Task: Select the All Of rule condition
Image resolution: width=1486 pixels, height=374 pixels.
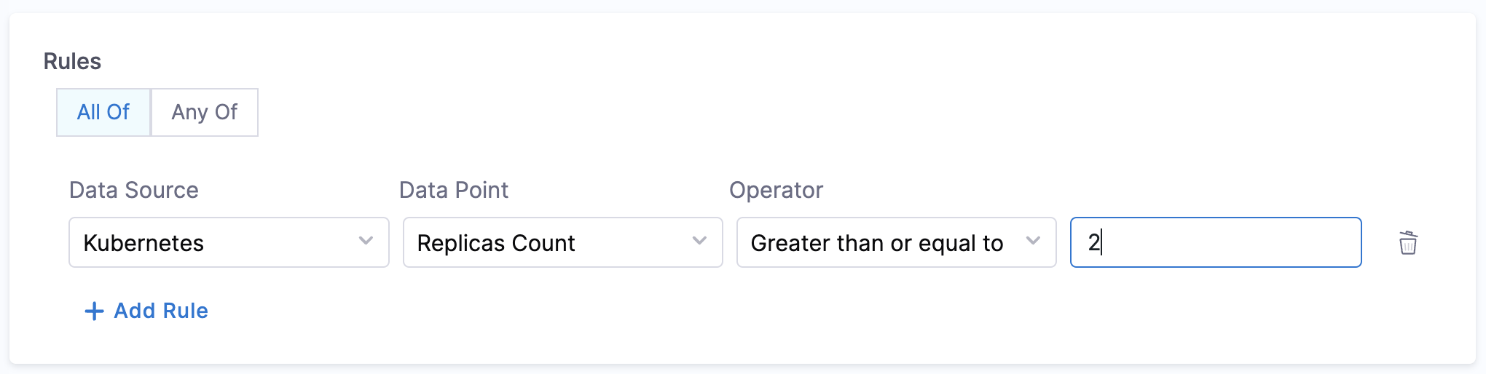Action: [103, 112]
